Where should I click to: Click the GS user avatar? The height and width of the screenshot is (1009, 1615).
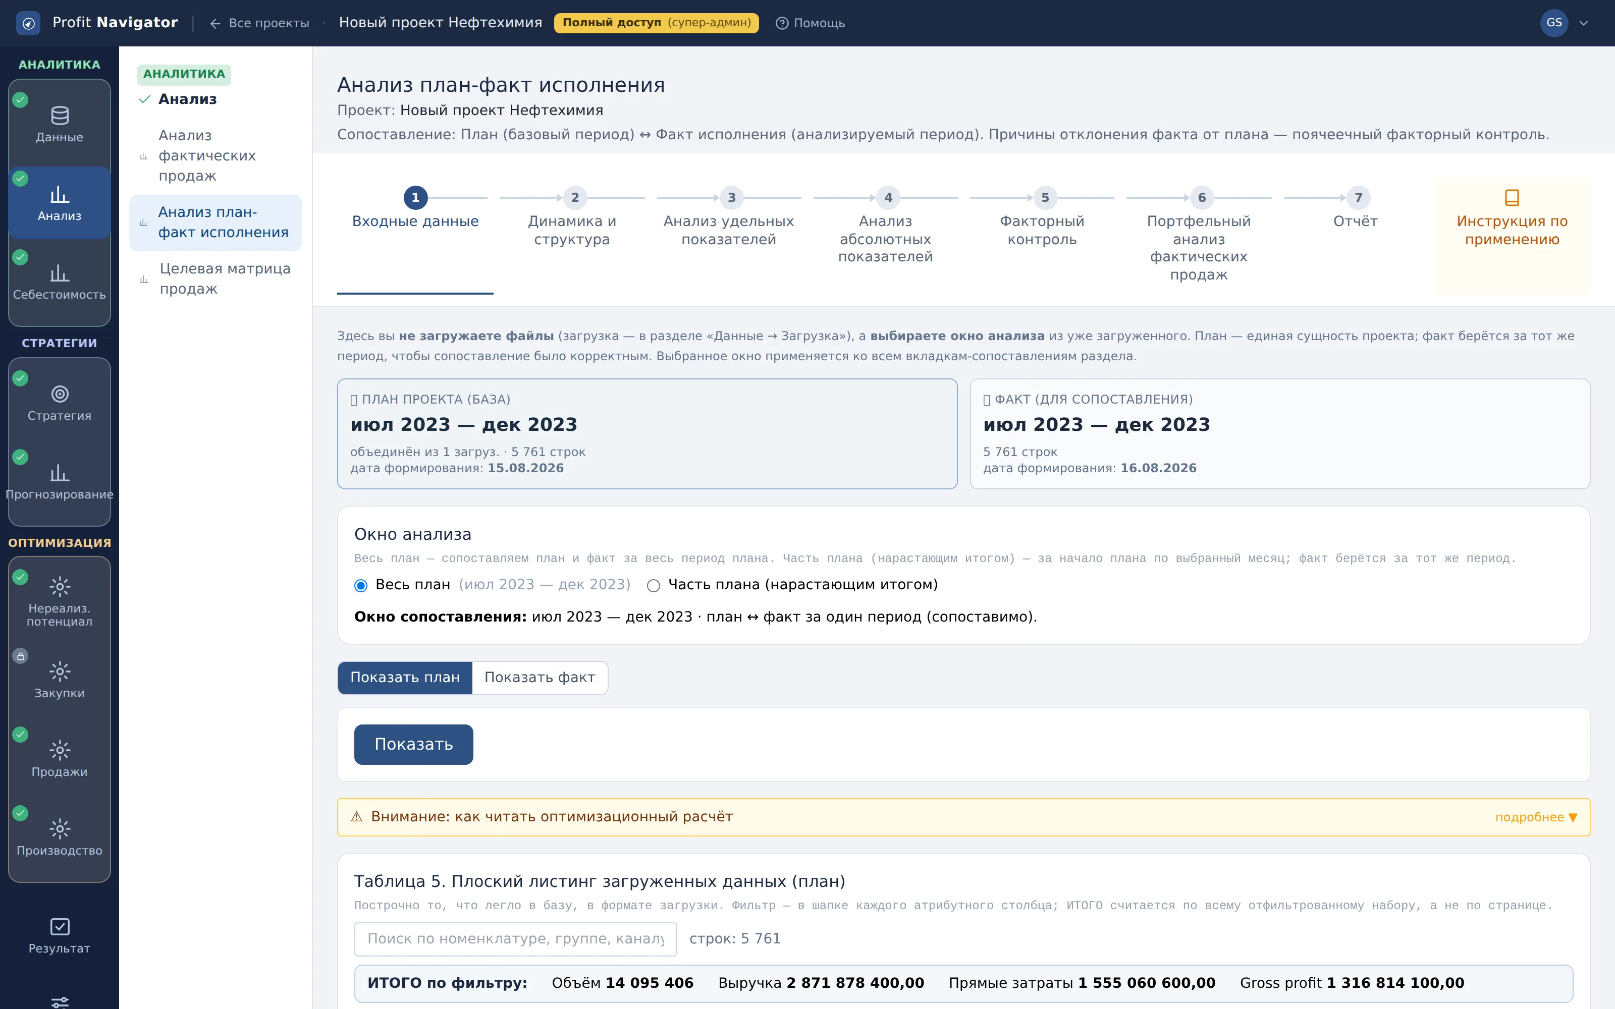click(x=1553, y=23)
